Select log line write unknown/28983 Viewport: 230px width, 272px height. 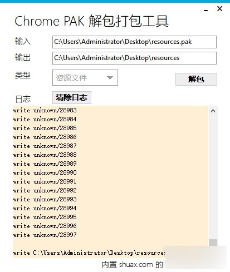45,110
